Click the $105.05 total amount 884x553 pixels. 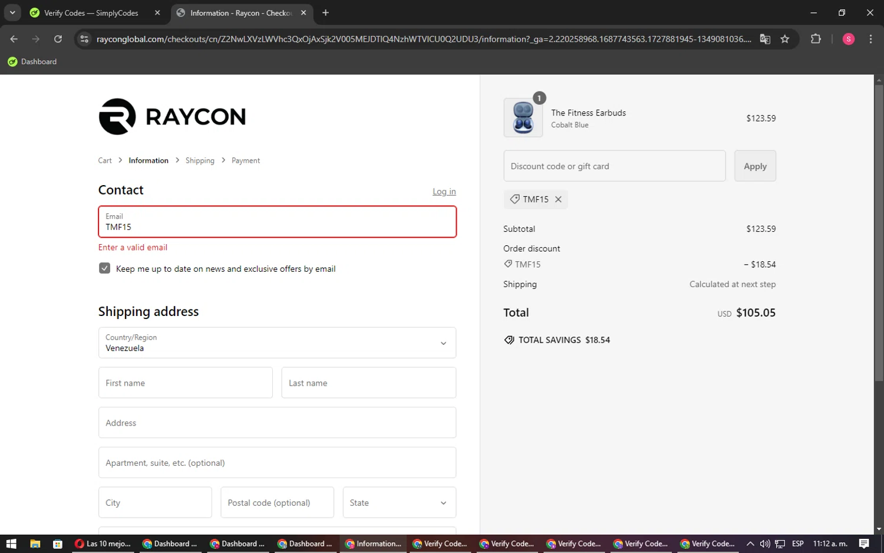[756, 312]
